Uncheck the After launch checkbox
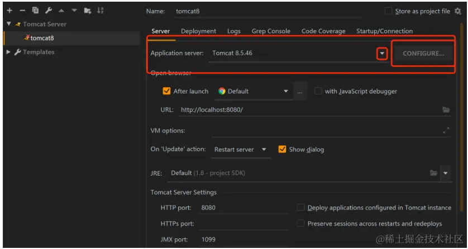This screenshot has height=249, width=468. 166,91
